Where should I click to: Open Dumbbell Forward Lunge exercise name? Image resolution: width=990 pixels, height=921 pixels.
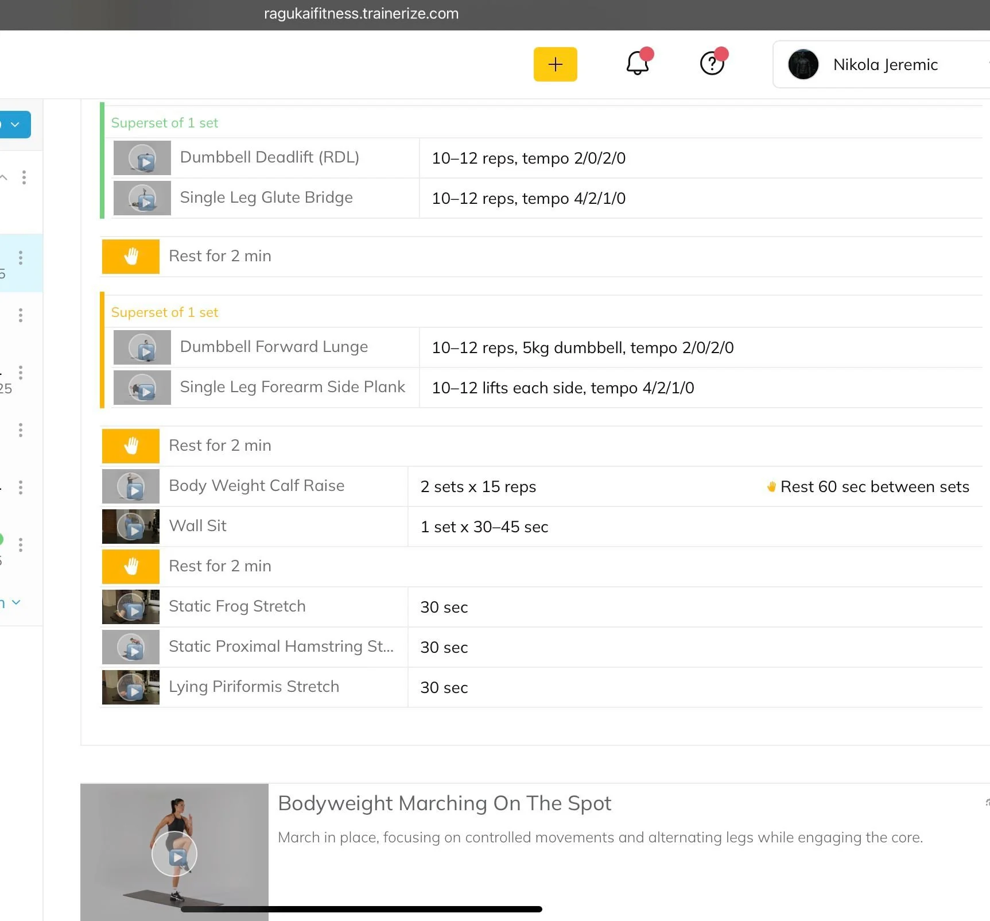(x=274, y=347)
